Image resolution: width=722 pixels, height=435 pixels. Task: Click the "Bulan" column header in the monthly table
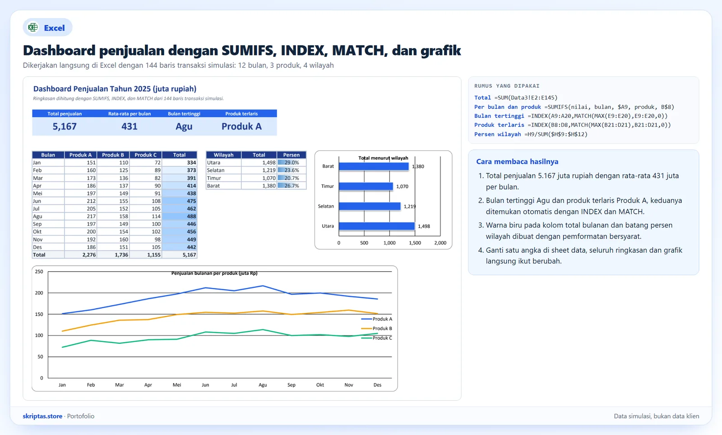48,155
